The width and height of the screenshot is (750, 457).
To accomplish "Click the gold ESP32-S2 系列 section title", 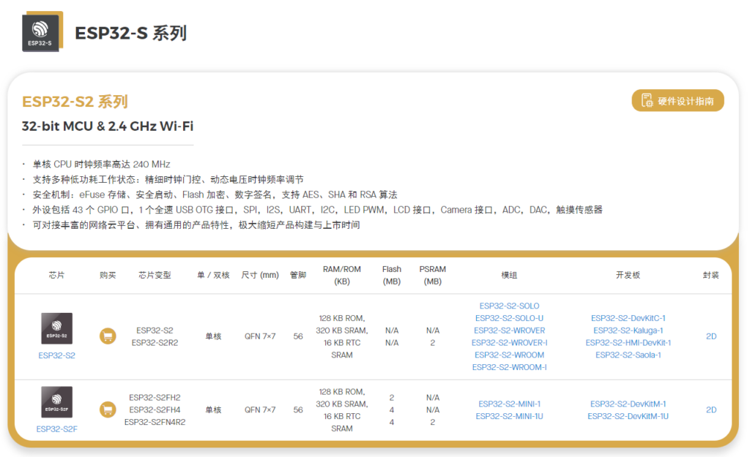I will (x=75, y=102).
